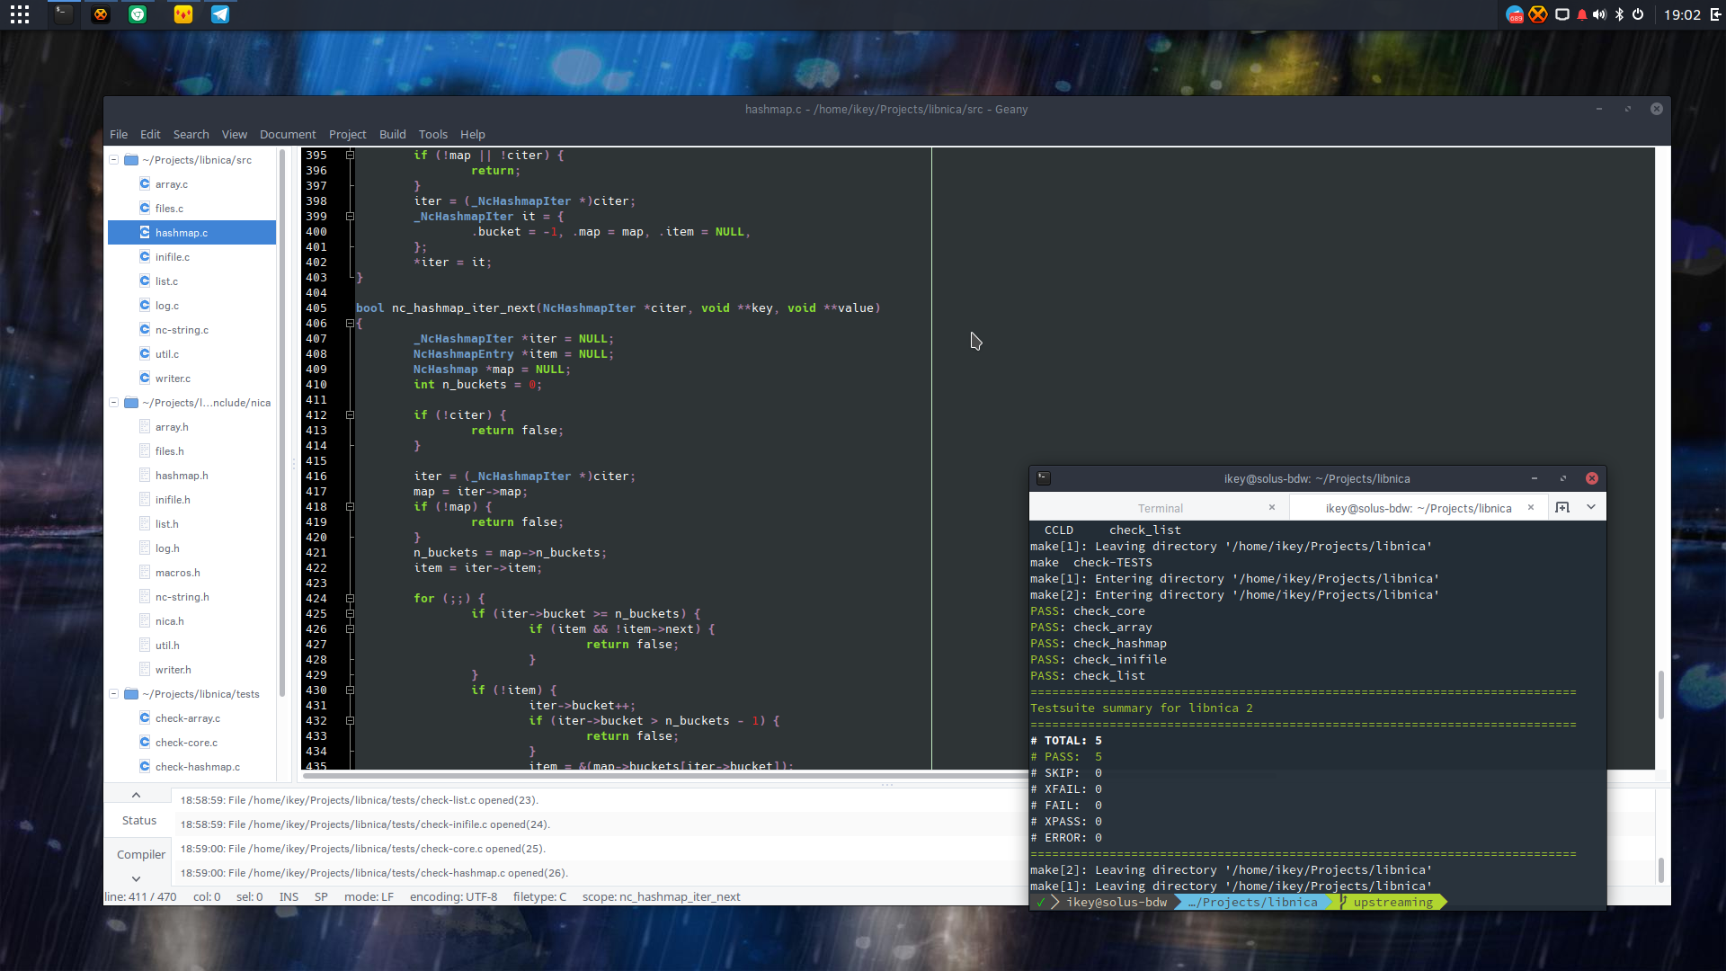This screenshot has height=971, width=1726.
Task: Open the Document menu
Action: (x=288, y=134)
